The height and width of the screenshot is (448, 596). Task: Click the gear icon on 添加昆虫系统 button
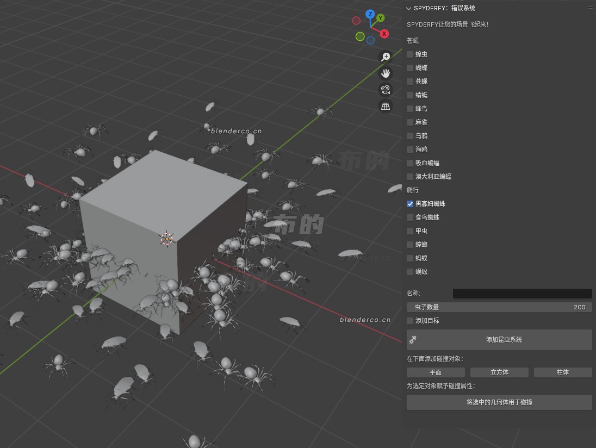pyautogui.click(x=413, y=340)
